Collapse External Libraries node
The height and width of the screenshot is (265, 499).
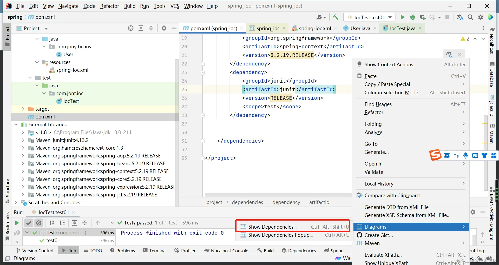point(16,125)
